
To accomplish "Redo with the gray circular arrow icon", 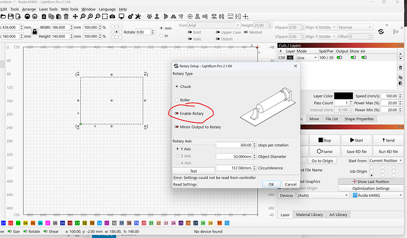I will tap(35, 17).
